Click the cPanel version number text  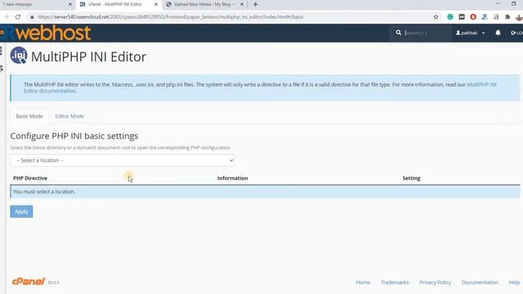coord(53,283)
